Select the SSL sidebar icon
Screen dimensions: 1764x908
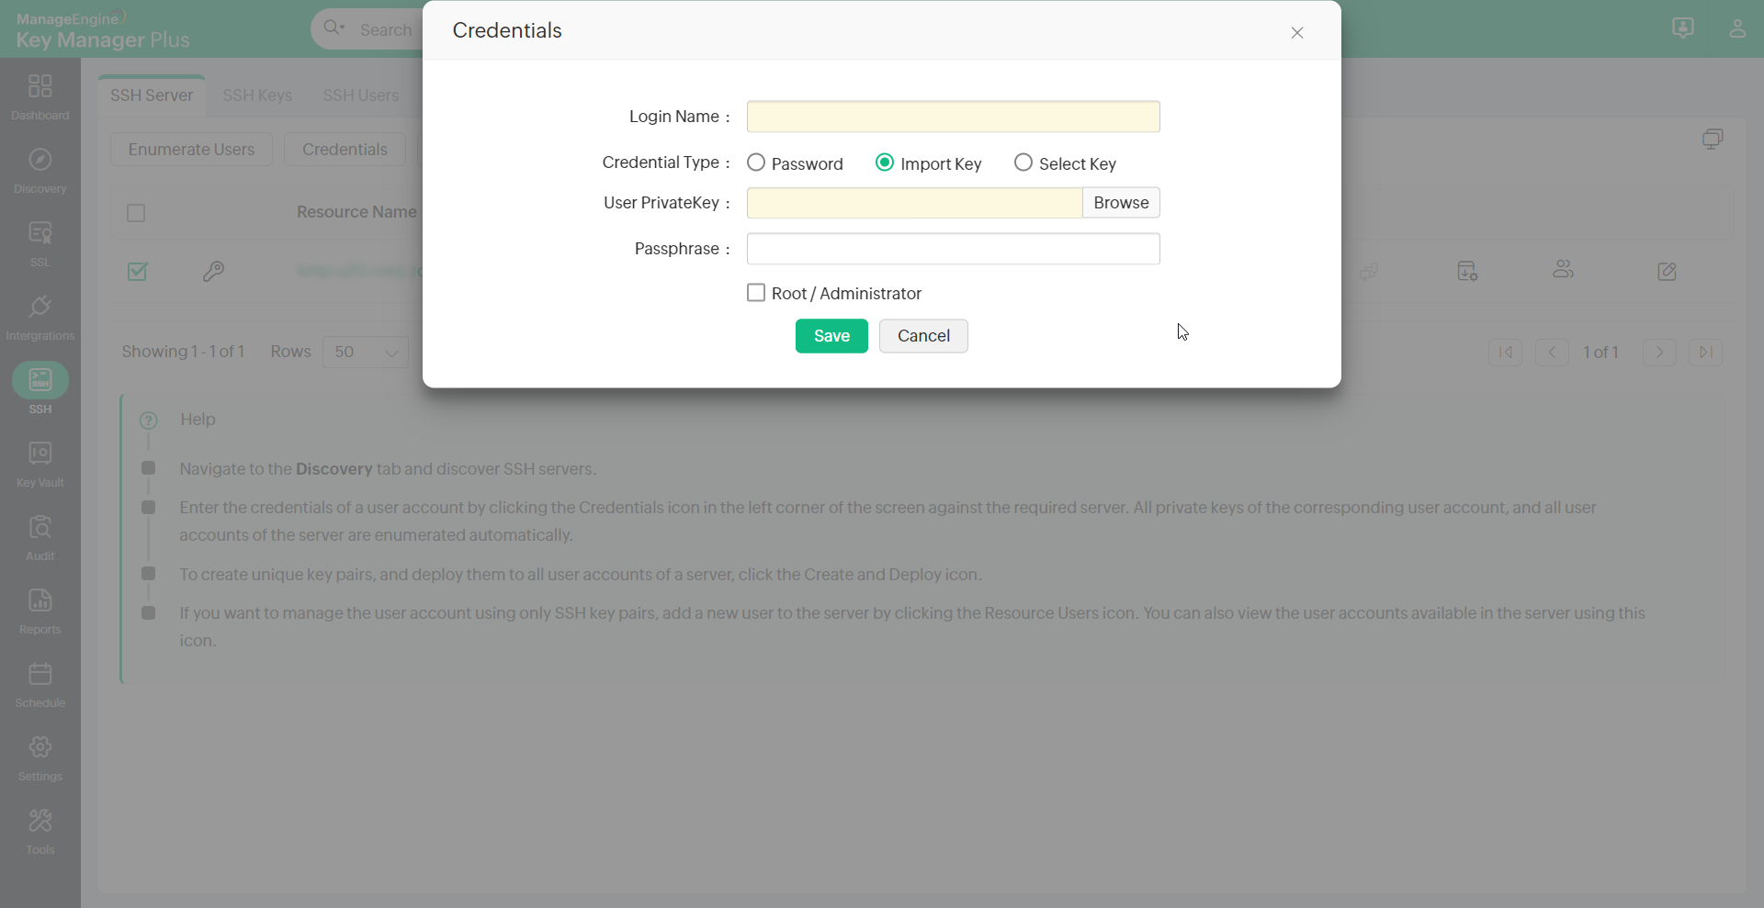click(40, 241)
